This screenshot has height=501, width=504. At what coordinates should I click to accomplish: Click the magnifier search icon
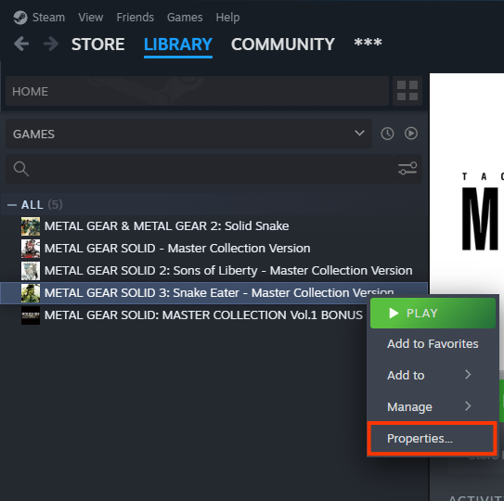(21, 169)
